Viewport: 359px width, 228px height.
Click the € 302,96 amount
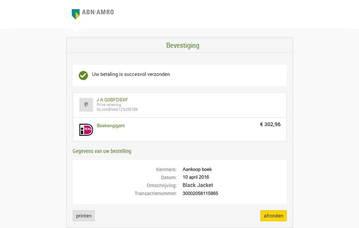(x=270, y=124)
